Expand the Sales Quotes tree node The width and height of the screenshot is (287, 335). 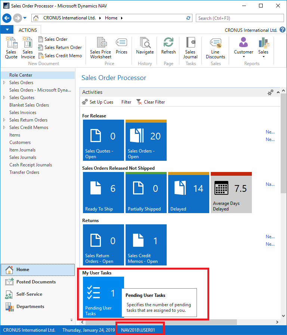[x=4, y=98]
